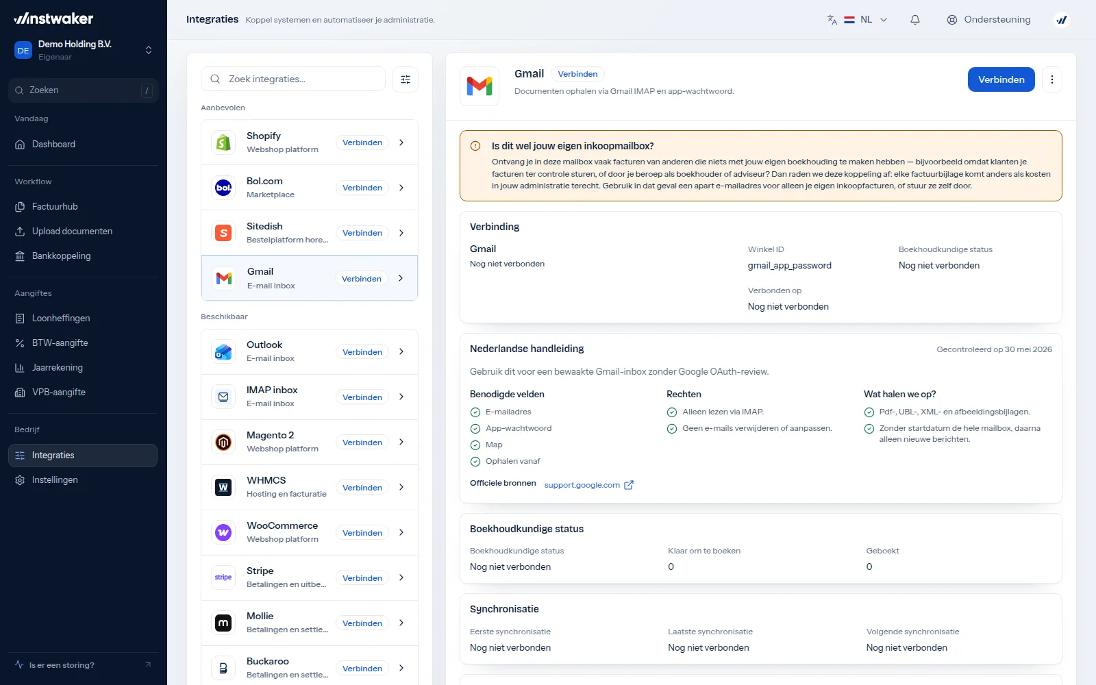Screen dimensions: 1096x685
Task: Expand the Bol.com row chevron
Action: [x=401, y=188]
